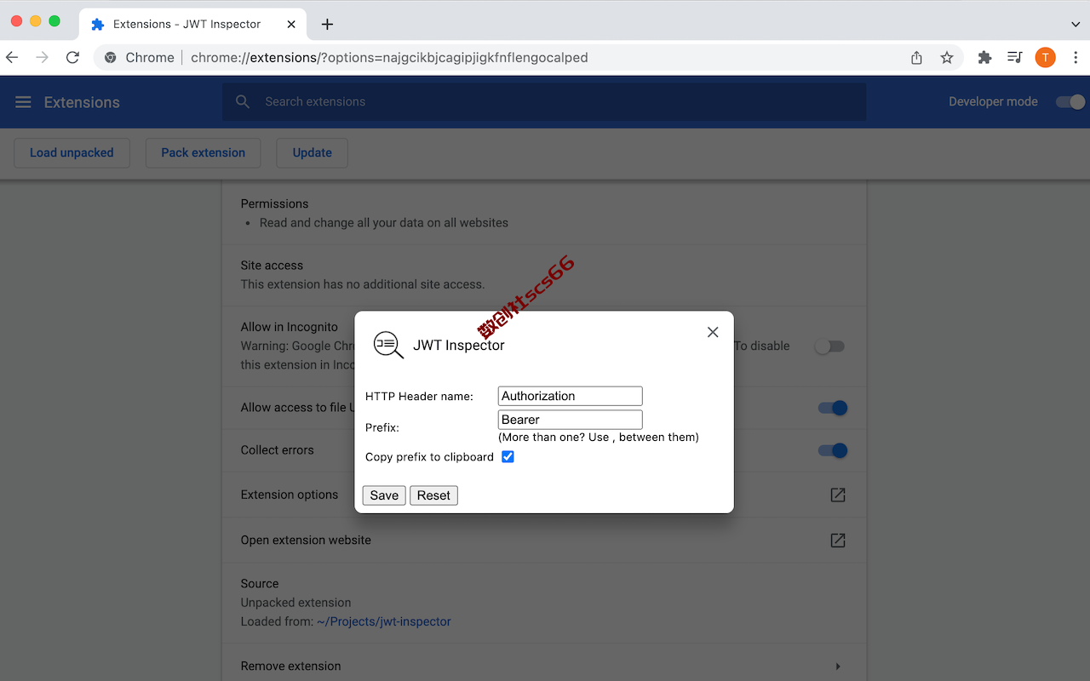Image resolution: width=1090 pixels, height=681 pixels.
Task: Click the Remove extension label
Action: [290, 666]
